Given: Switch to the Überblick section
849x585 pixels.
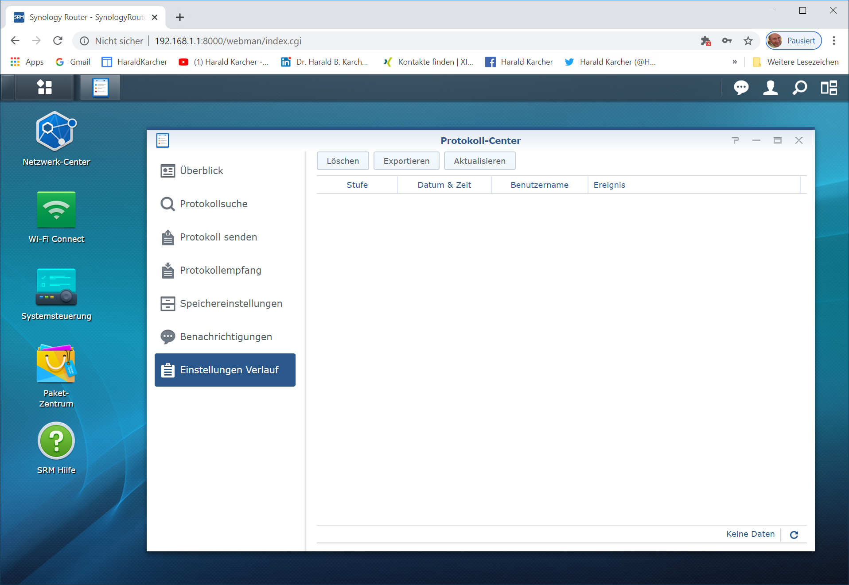Looking at the screenshot, I should [201, 171].
